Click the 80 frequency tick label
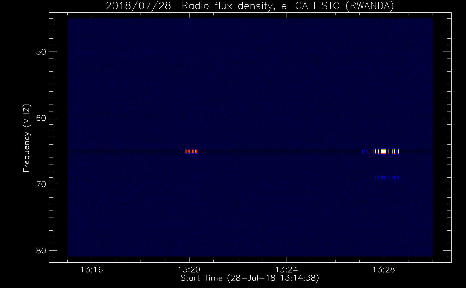 click(x=41, y=251)
